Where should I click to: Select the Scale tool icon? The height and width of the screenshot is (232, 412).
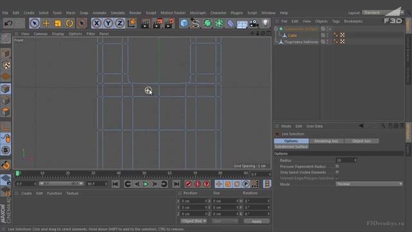pyautogui.click(x=58, y=23)
